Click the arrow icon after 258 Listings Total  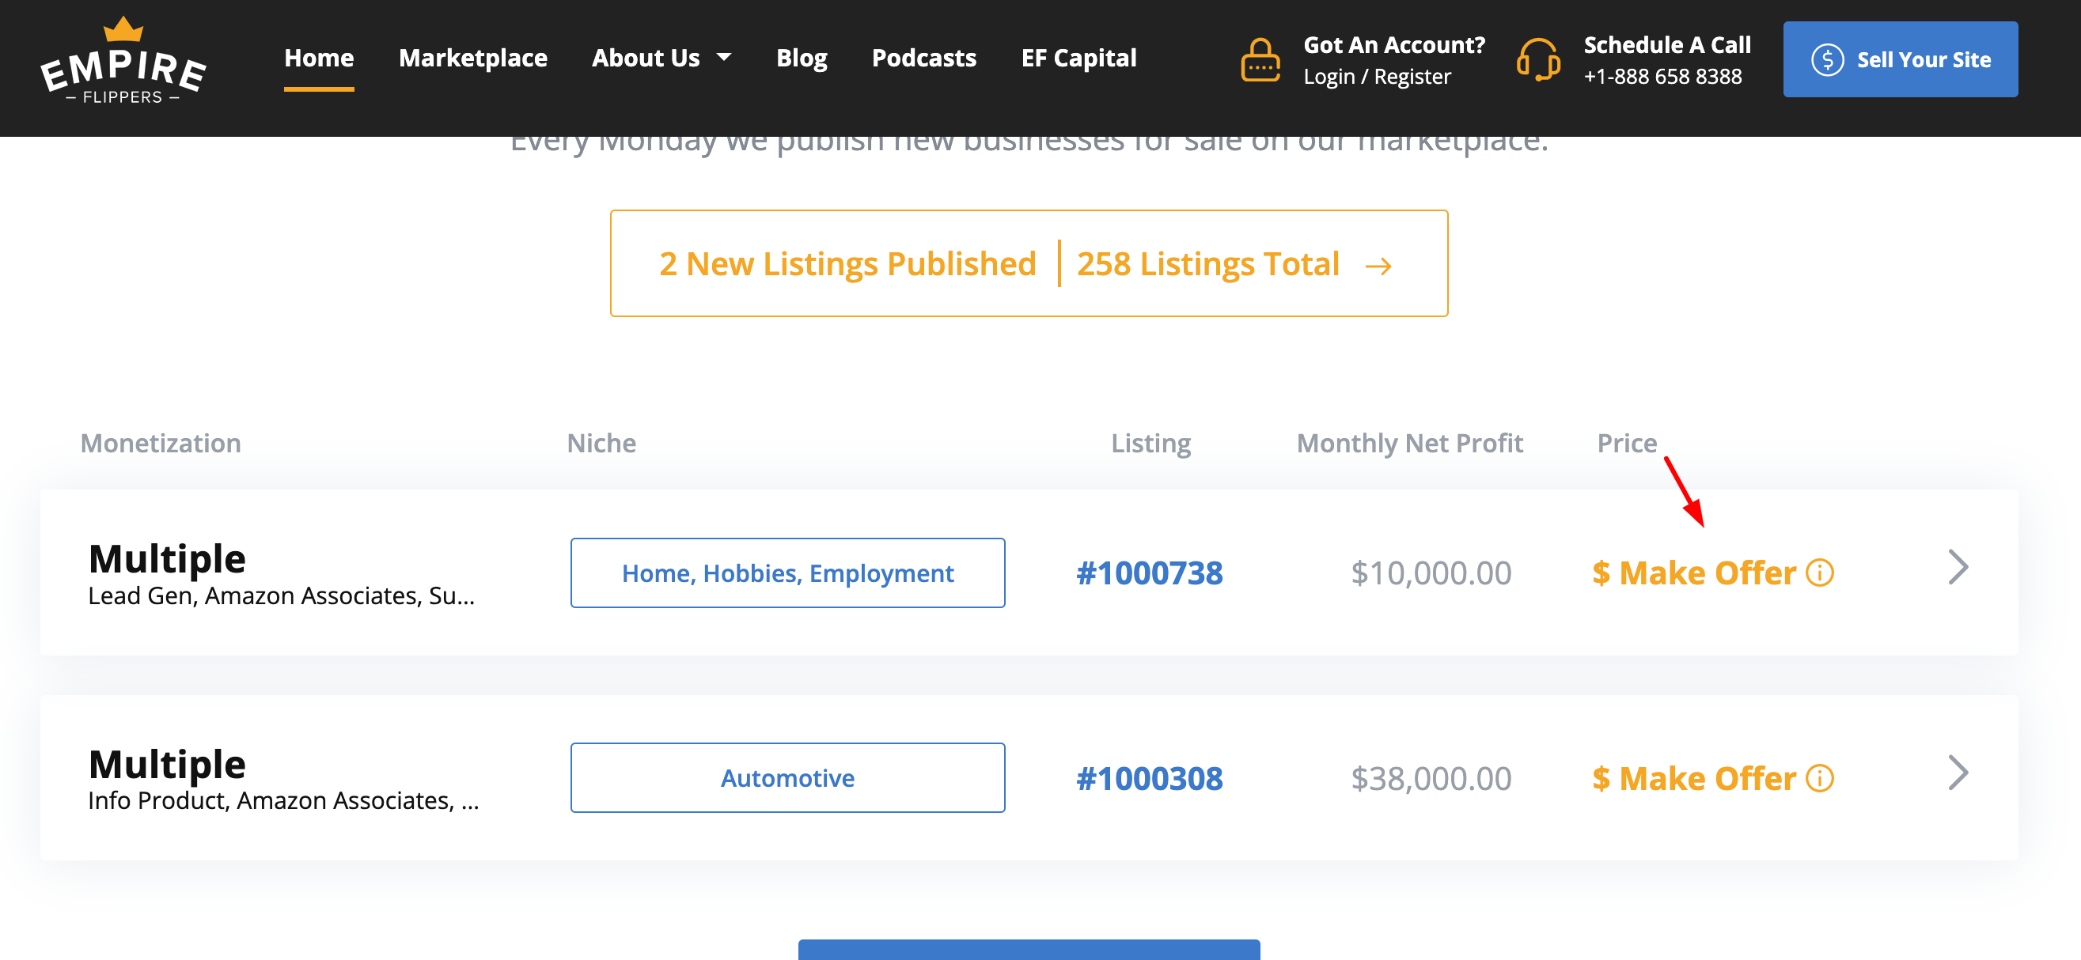(1378, 266)
